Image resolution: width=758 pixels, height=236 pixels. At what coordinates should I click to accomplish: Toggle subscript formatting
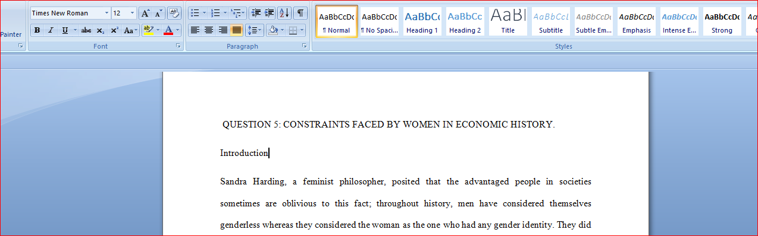(100, 30)
